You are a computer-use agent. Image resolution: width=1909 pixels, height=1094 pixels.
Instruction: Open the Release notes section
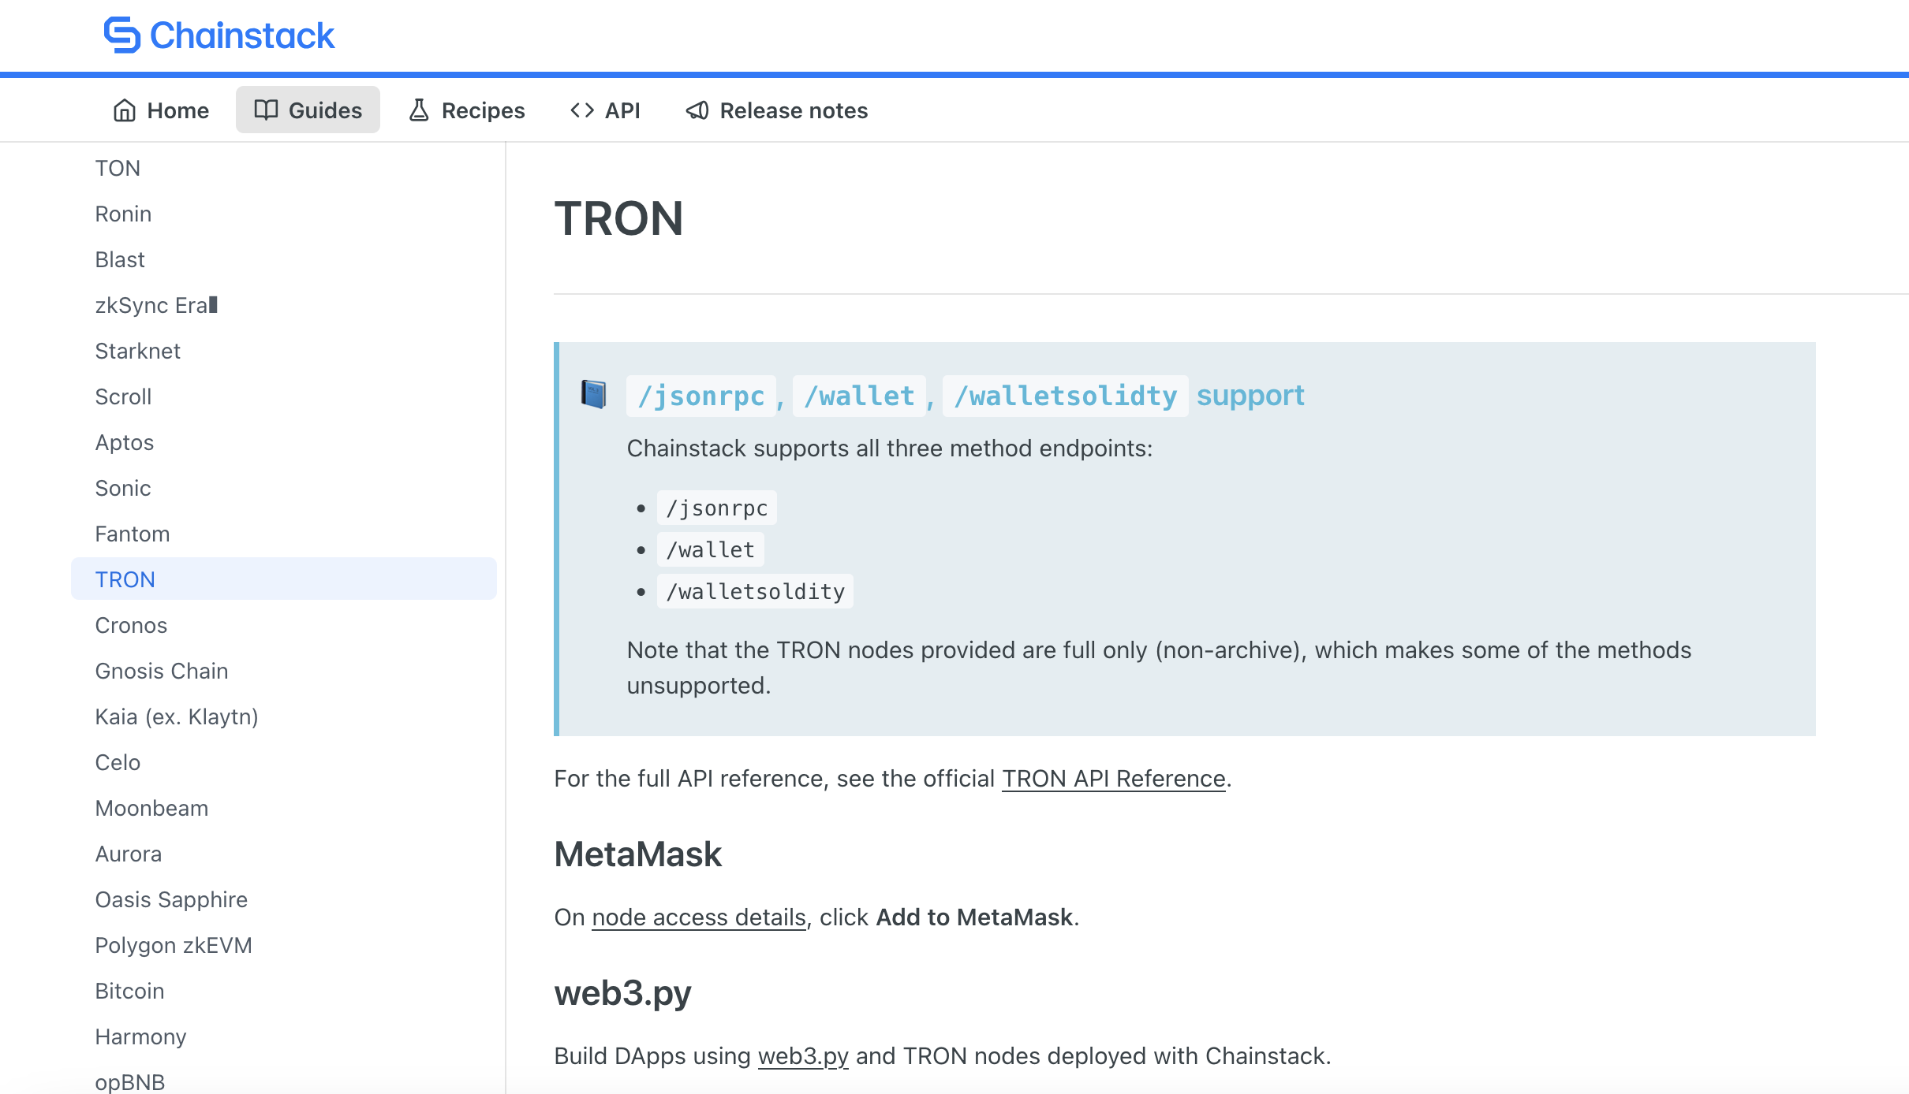[775, 110]
